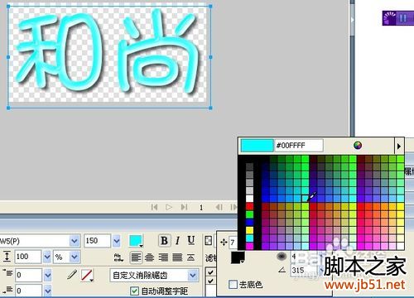Viewport: 414px width, 298px height.
Task: Align text to the left
Action: (x=136, y=257)
